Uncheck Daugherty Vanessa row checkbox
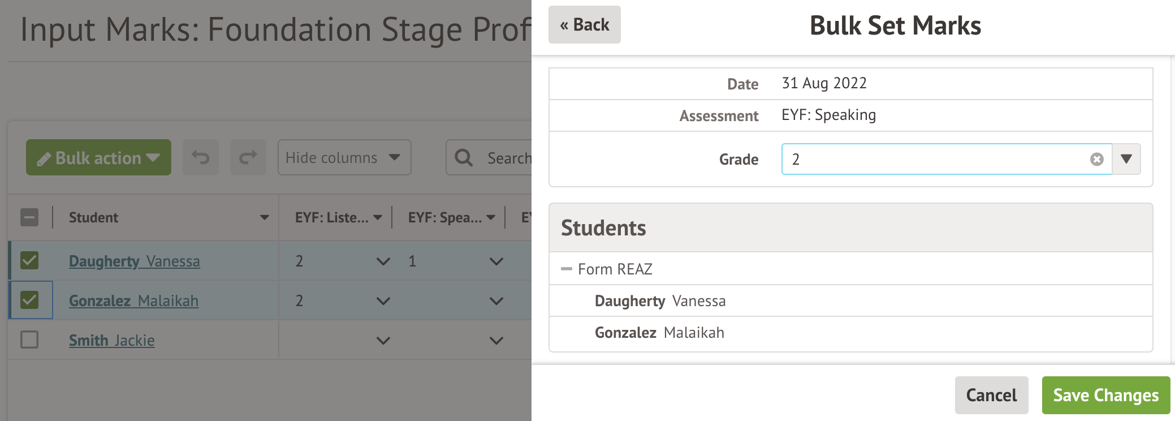The height and width of the screenshot is (421, 1175). pos(29,261)
